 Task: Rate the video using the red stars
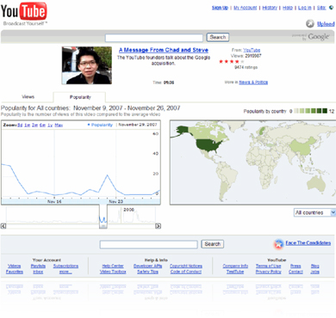[x=232, y=62]
